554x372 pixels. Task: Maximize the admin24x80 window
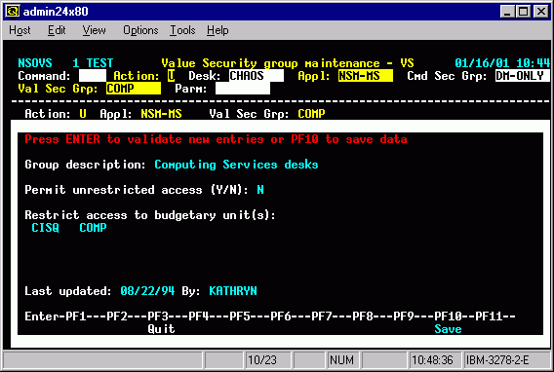click(523, 12)
